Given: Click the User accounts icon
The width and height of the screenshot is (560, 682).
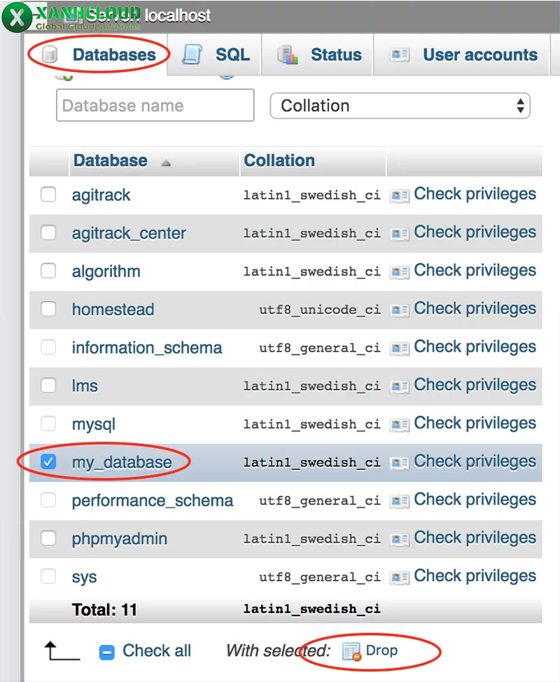Looking at the screenshot, I should (398, 54).
